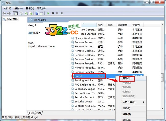The height and width of the screenshot is (121, 166).
Task: Click the Reprise License Server description text
Action: click(x=42, y=47)
